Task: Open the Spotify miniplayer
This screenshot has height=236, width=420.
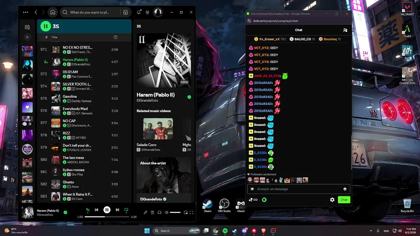Action: click(x=186, y=212)
